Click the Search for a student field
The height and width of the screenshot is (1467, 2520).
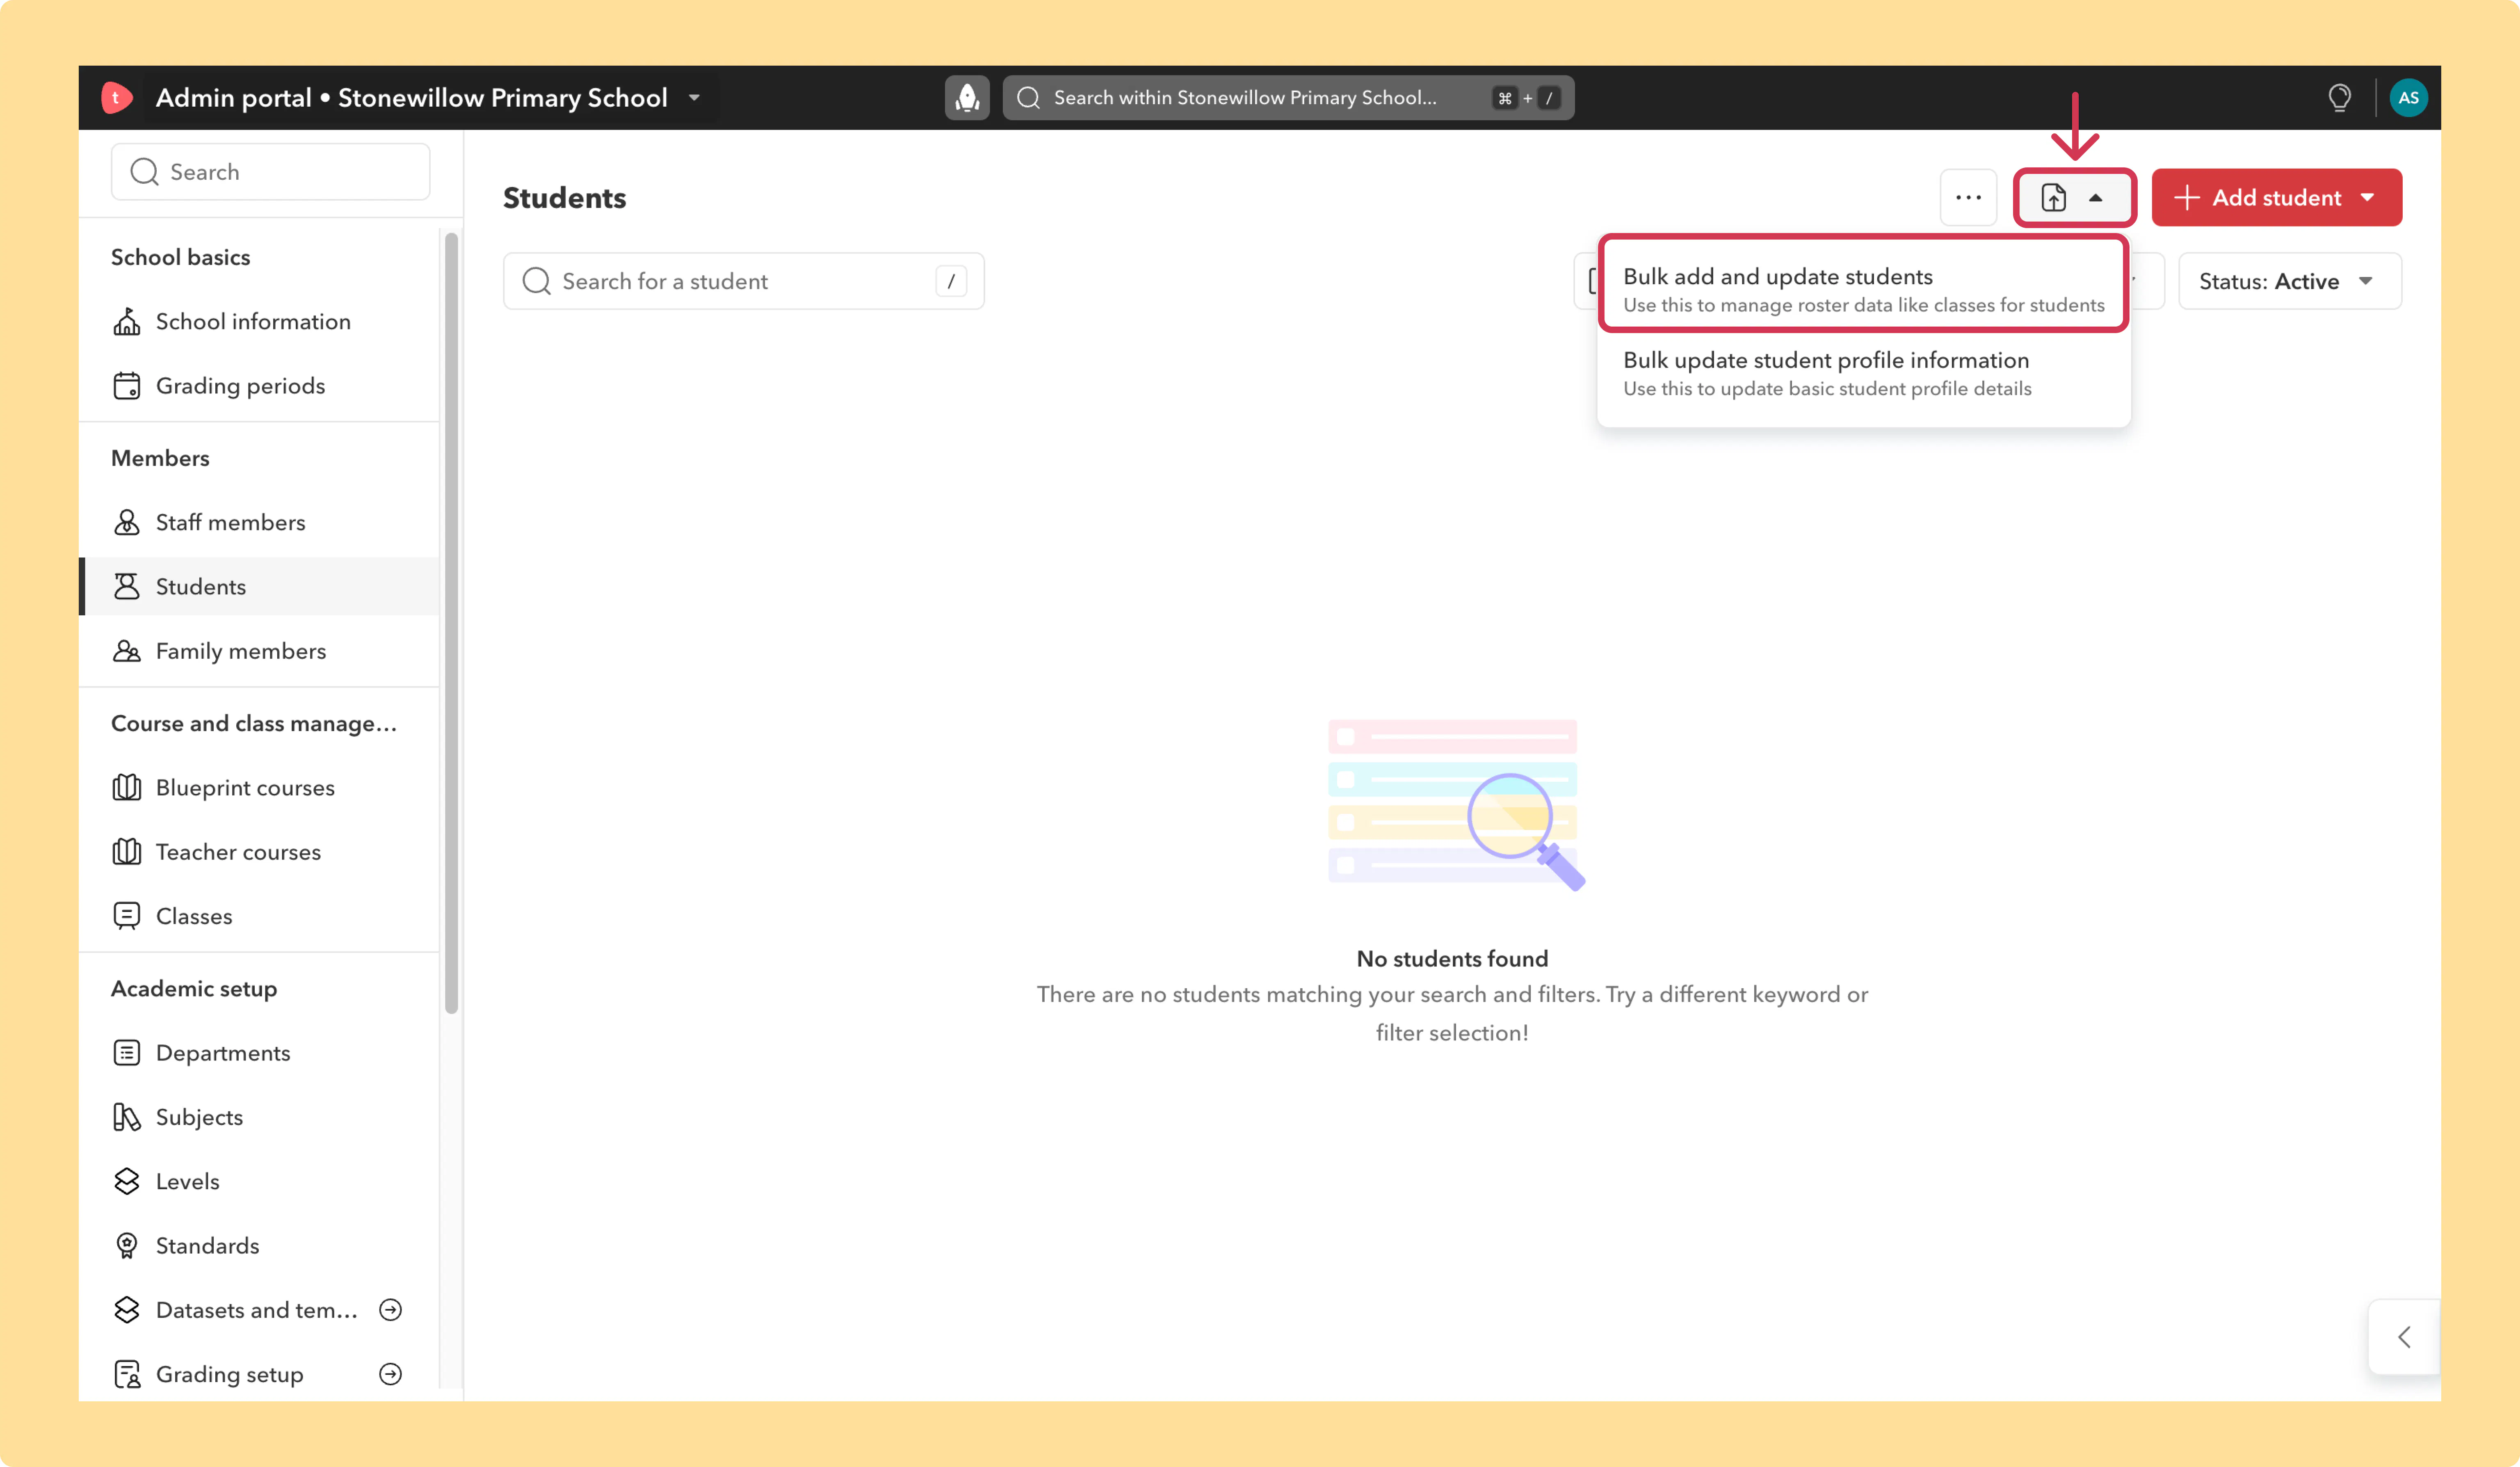[x=743, y=281]
